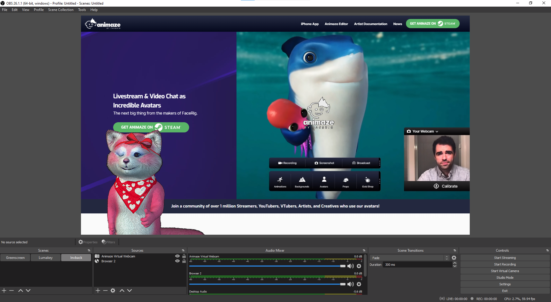
Task: Click Exit in the Controls panel
Action: point(505,291)
